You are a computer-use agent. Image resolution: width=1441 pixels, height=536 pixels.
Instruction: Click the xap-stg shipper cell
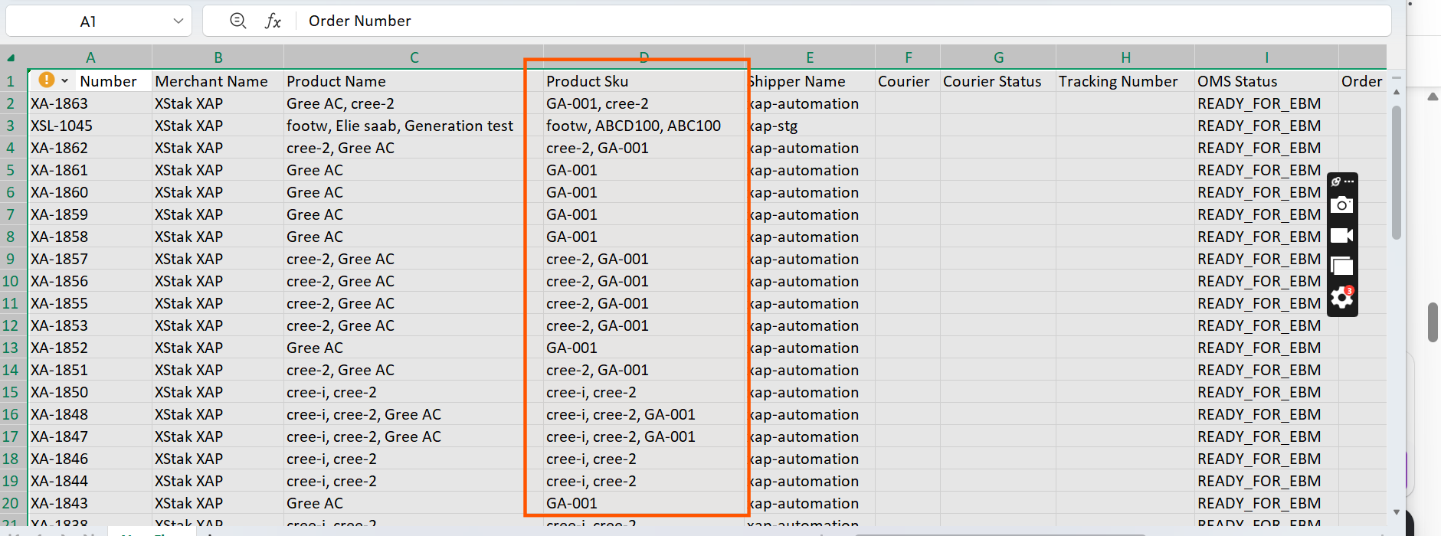(x=811, y=126)
